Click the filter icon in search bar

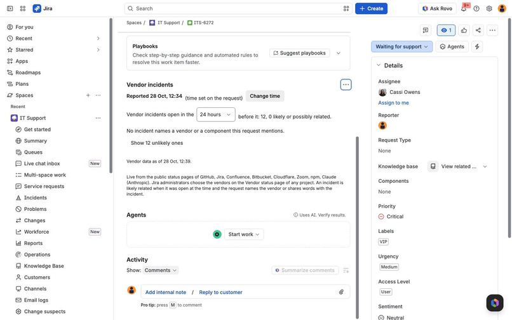346,8
